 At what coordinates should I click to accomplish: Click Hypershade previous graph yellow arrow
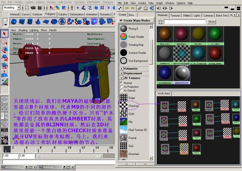pos(127,8)
